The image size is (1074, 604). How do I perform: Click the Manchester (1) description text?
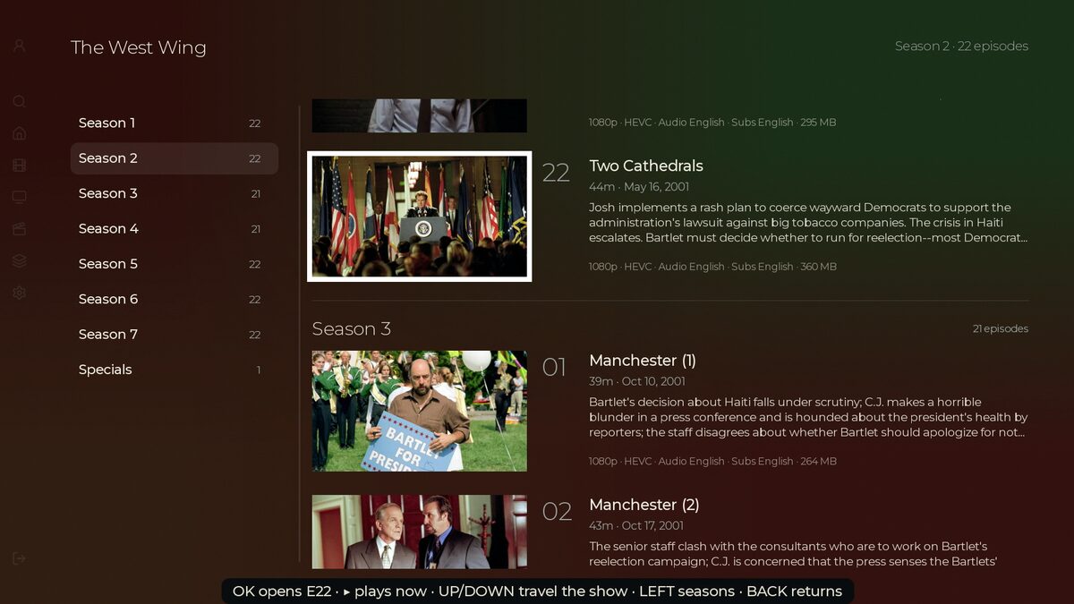click(x=808, y=417)
